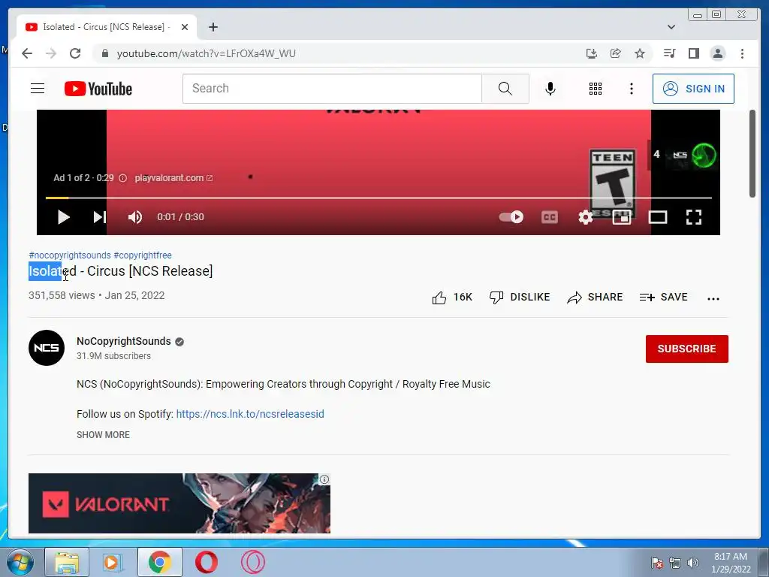This screenshot has width=769, height=577.
Task: Play the video
Action: click(63, 217)
